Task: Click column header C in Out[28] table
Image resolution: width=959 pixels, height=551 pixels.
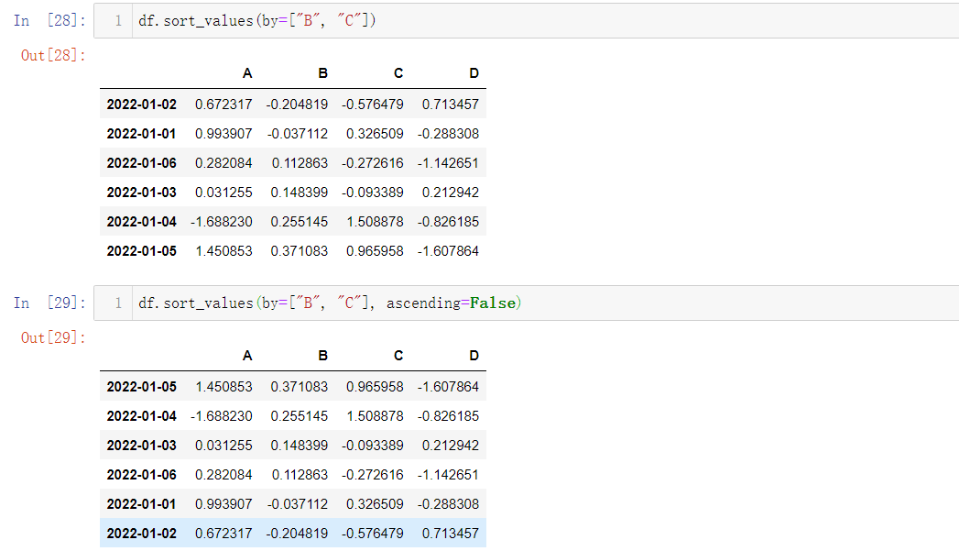Action: coord(398,73)
